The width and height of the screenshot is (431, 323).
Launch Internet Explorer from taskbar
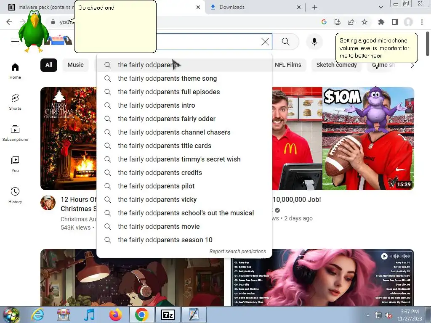[37, 315]
